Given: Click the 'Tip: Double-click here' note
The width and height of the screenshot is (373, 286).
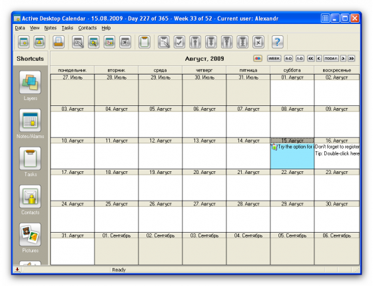Looking at the screenshot, I should (337, 153).
